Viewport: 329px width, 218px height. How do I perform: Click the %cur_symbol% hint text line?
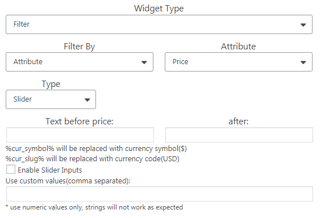[x=96, y=149]
